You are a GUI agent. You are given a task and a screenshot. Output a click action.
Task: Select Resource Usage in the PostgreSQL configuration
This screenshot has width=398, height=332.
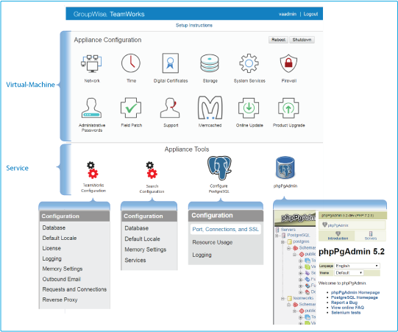tap(213, 242)
